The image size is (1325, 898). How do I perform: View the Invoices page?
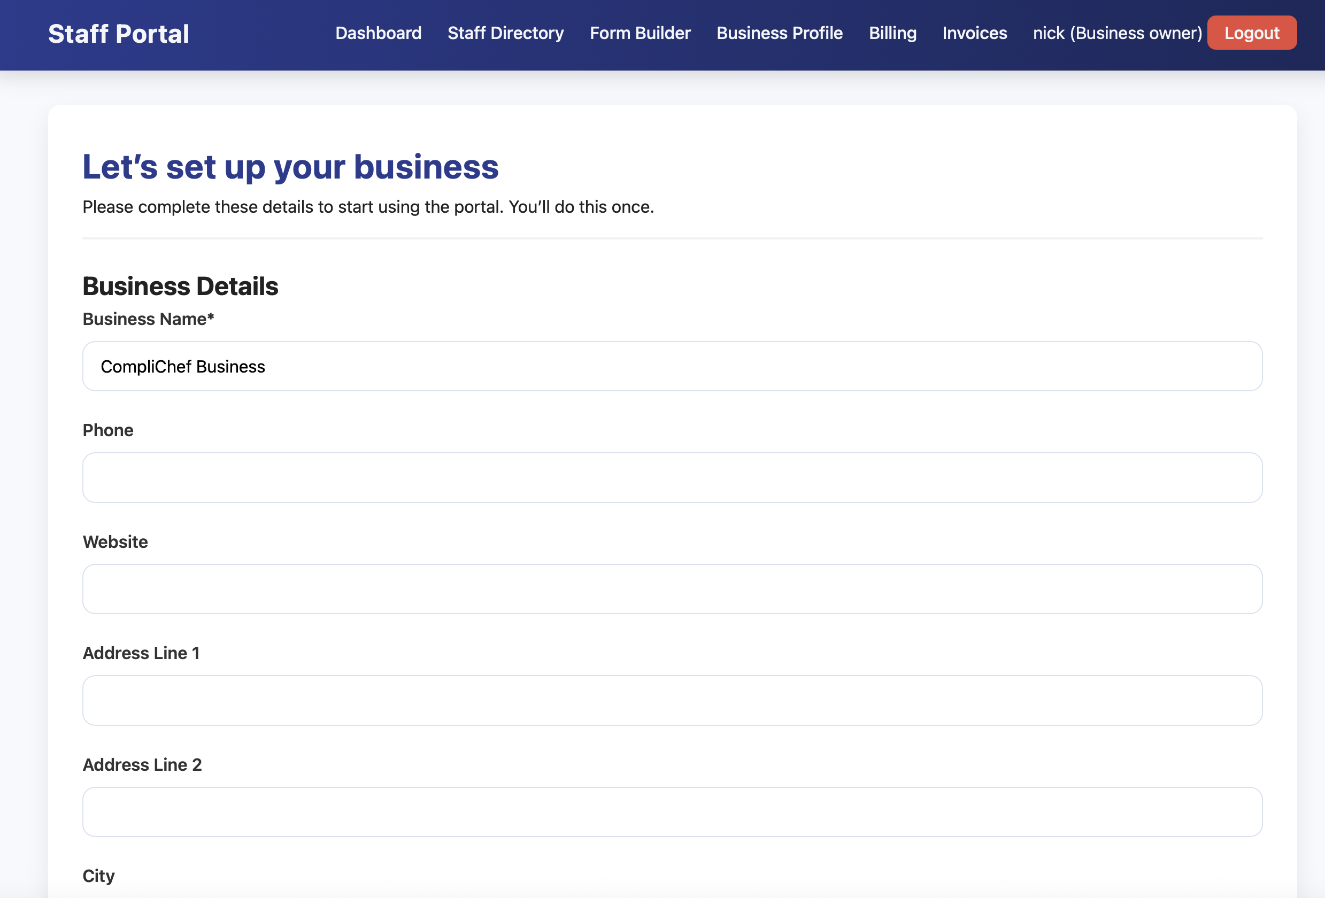coord(974,33)
